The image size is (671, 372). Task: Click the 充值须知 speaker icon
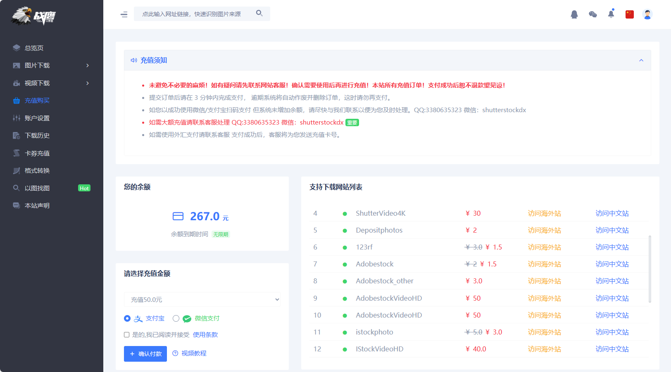coord(134,60)
